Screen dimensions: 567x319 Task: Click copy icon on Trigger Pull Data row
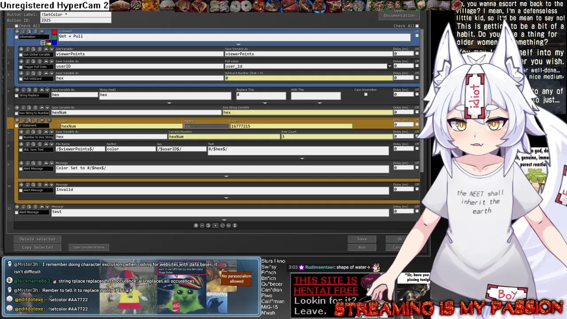(28, 61)
